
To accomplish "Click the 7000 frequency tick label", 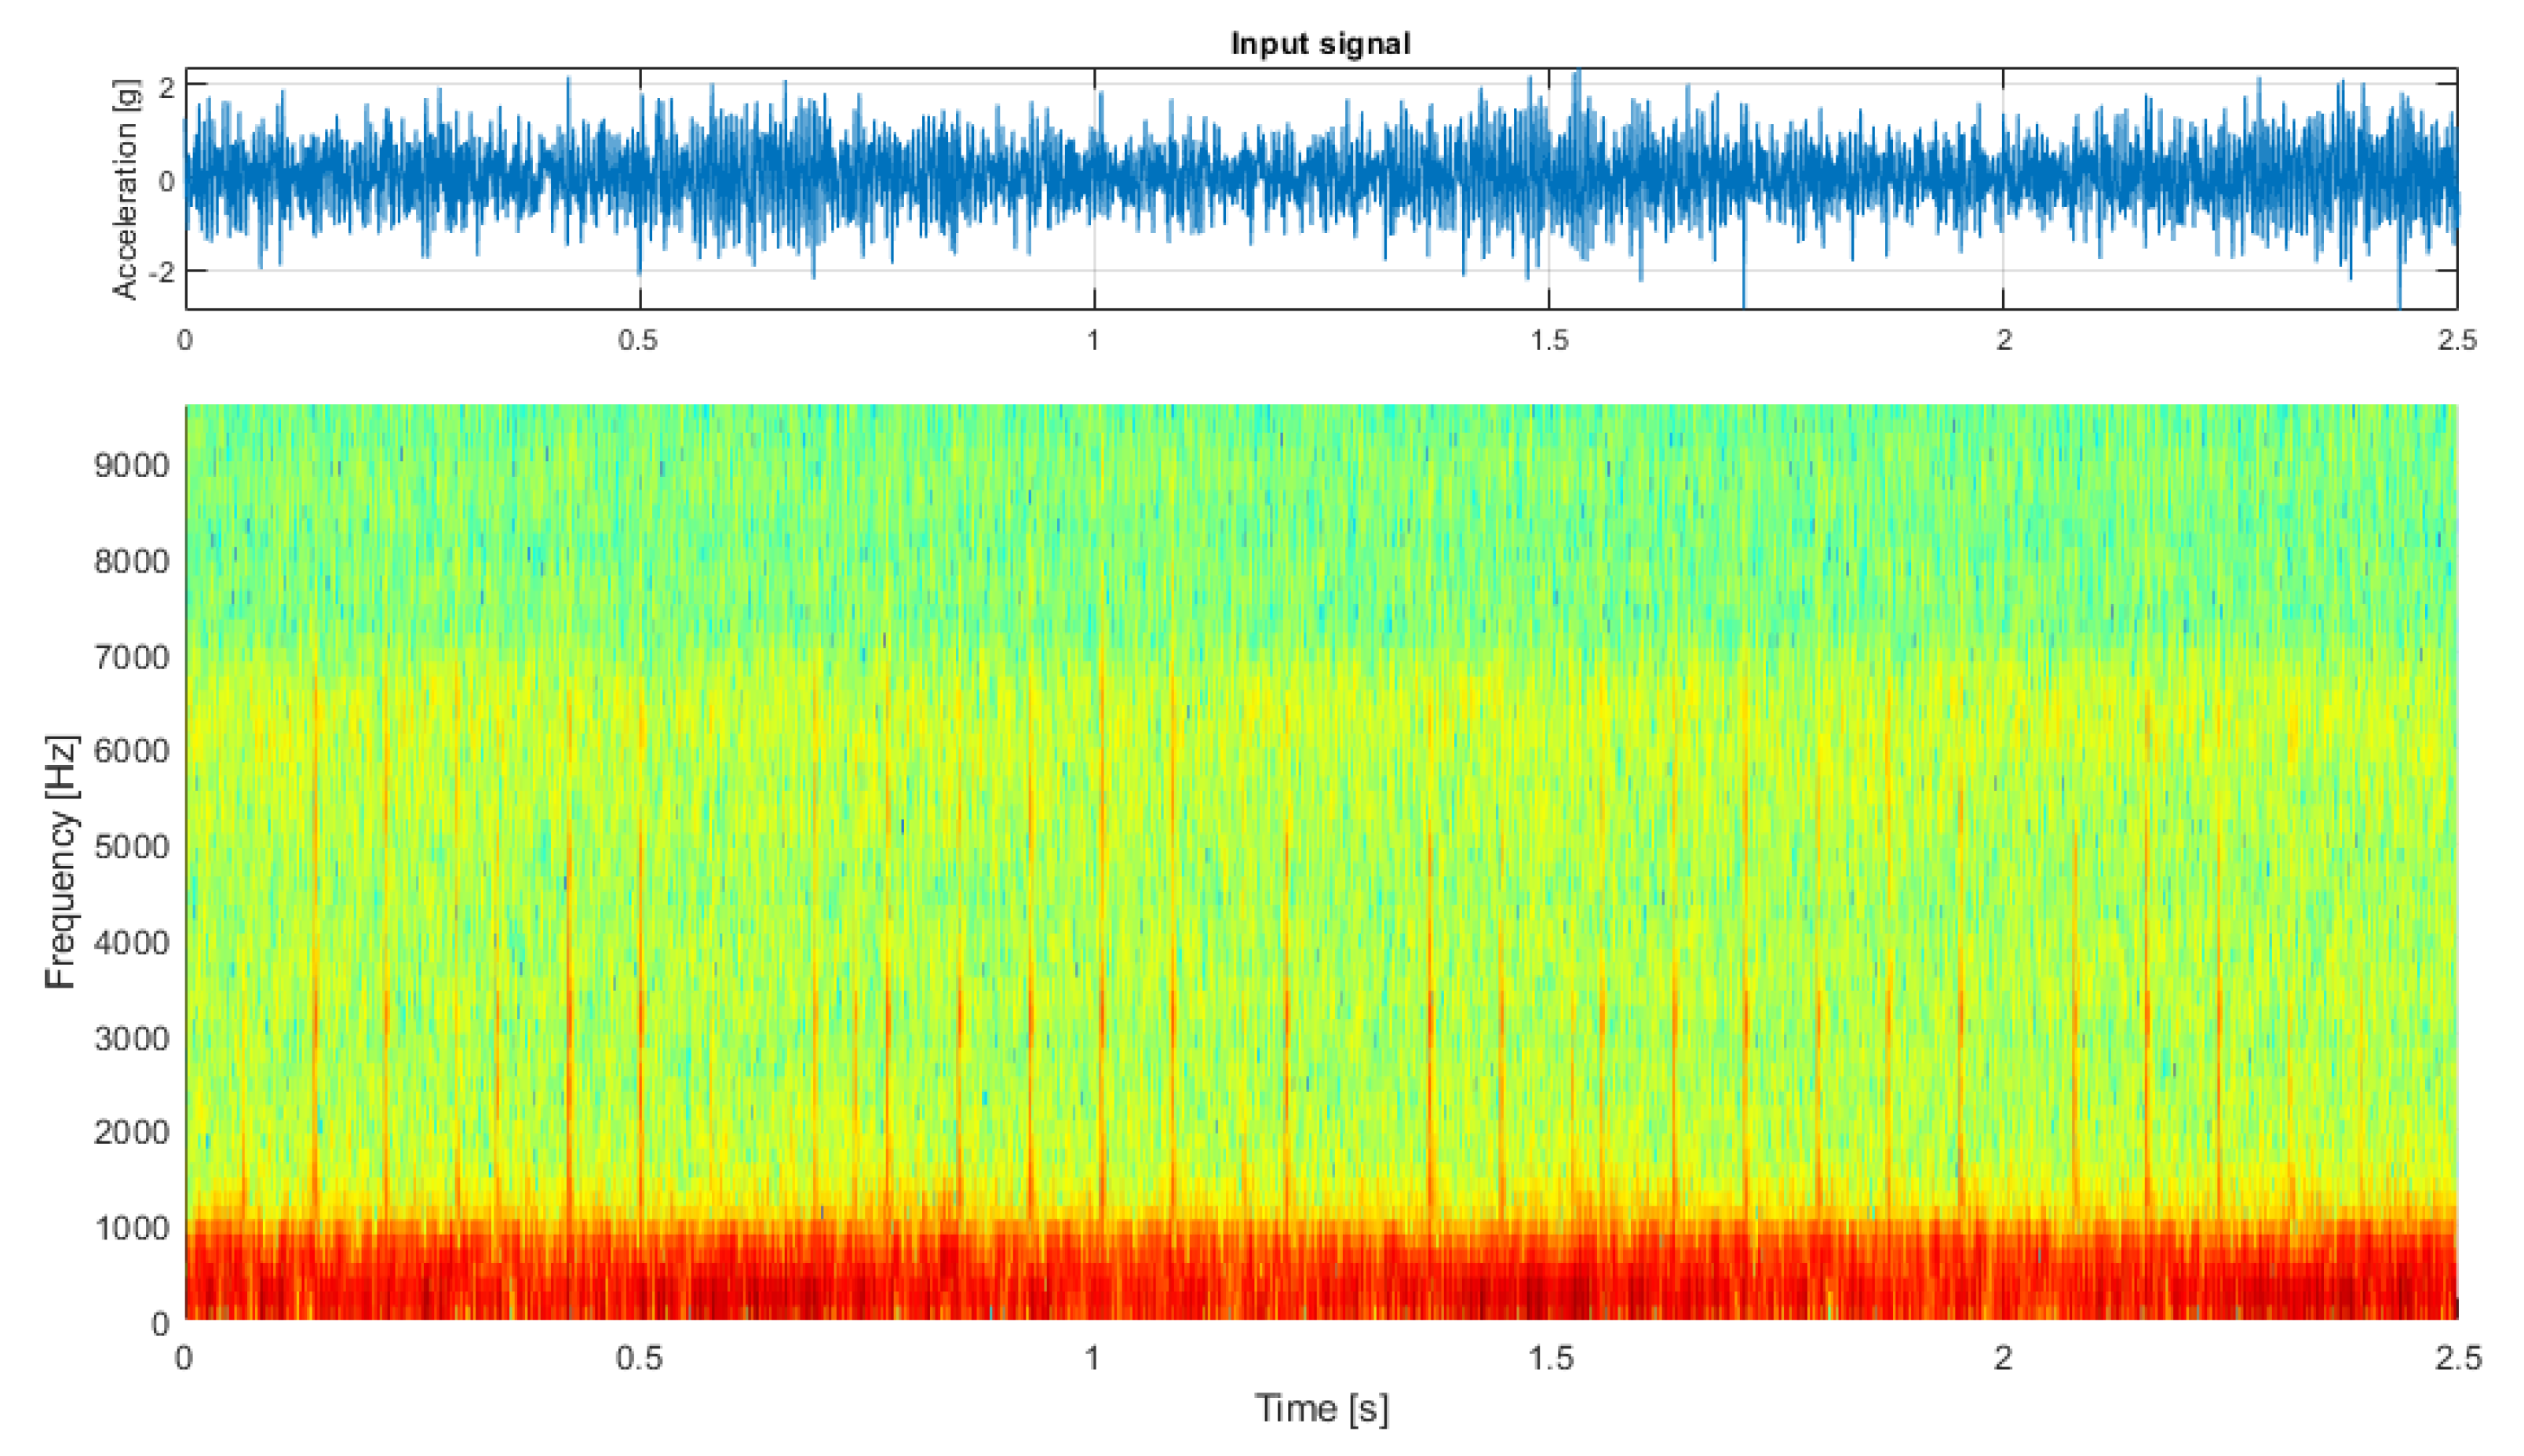I will [131, 657].
